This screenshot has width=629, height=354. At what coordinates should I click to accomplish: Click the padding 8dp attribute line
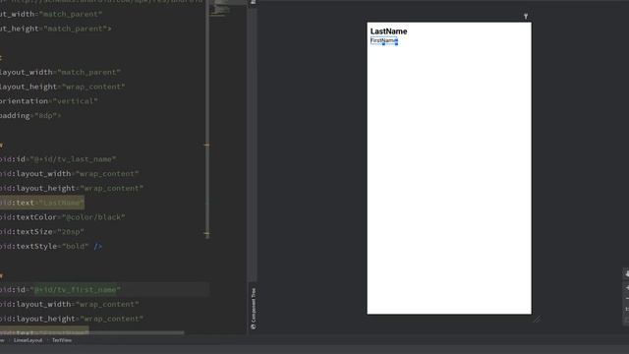click(x=30, y=116)
